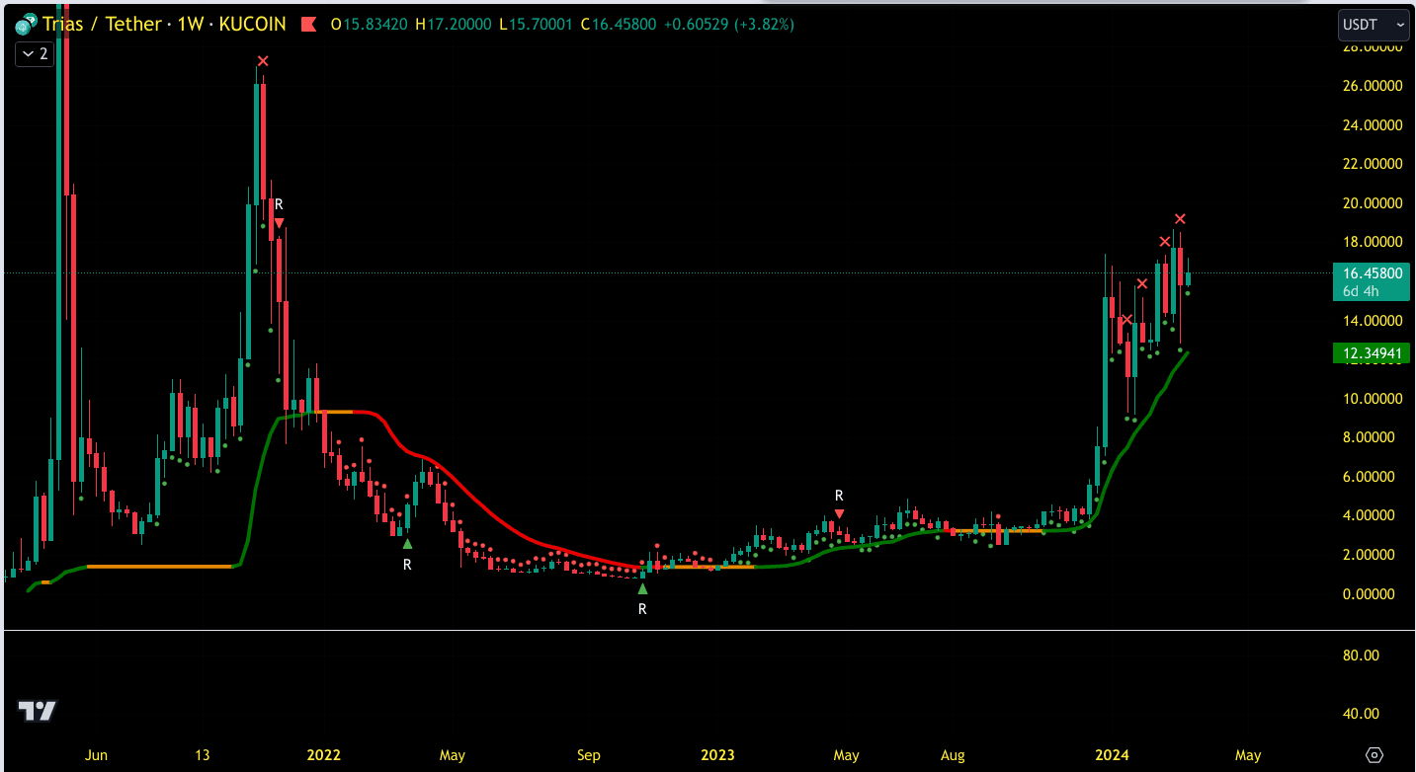
Task: Click the red X marker on the highest 2024 candle
Action: (x=1180, y=219)
